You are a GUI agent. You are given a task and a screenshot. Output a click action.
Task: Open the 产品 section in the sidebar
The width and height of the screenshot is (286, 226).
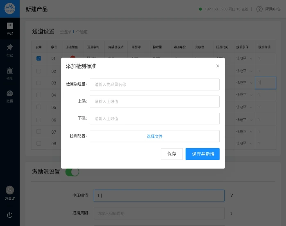click(x=10, y=29)
